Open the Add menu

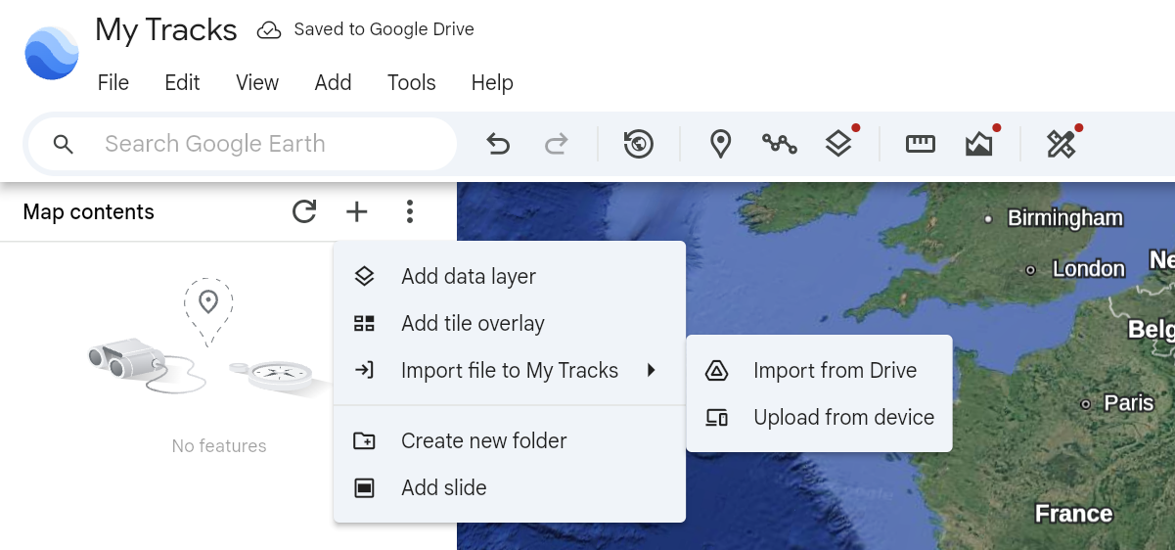[x=333, y=83]
